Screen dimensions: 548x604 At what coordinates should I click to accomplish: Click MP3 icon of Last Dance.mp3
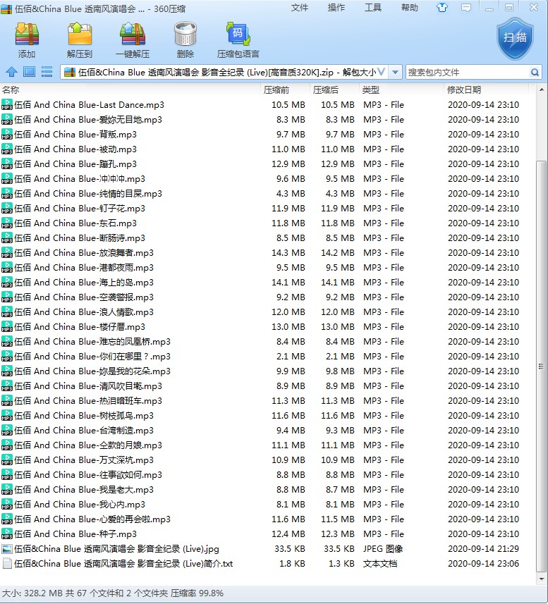(7, 105)
